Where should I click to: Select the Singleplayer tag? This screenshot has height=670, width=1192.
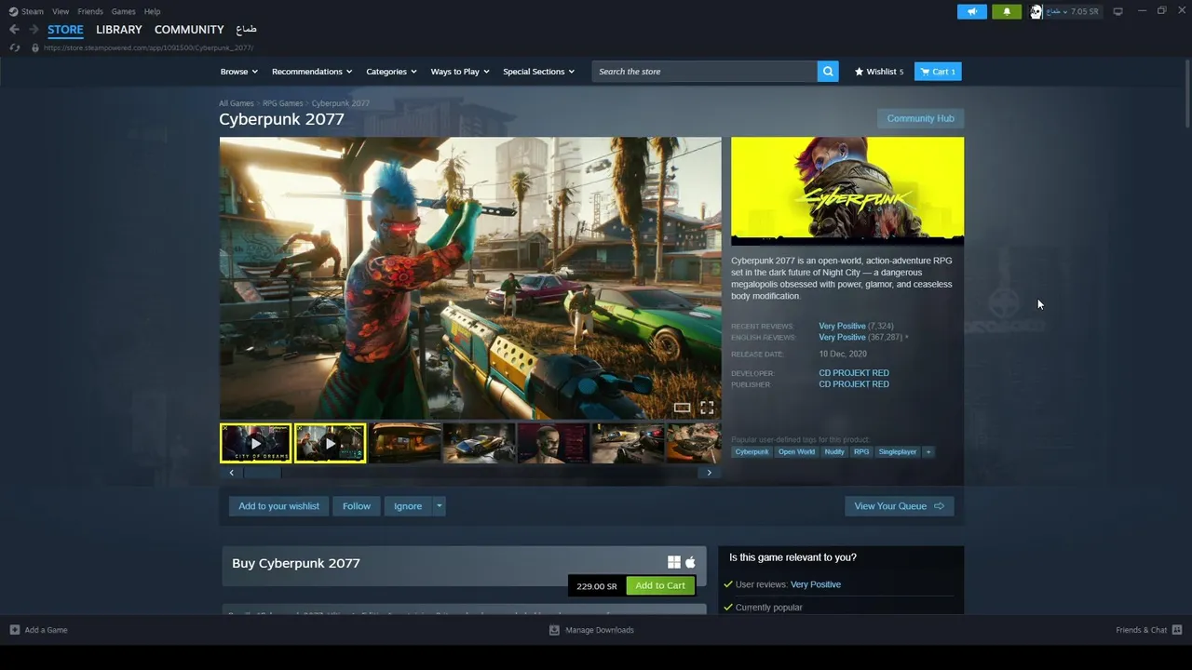click(898, 452)
